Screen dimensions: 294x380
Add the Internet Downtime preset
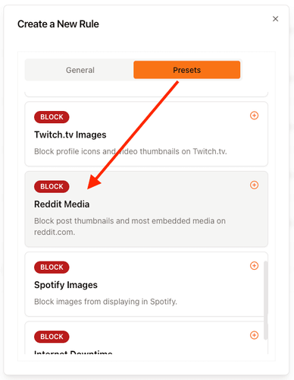pyautogui.click(x=254, y=335)
